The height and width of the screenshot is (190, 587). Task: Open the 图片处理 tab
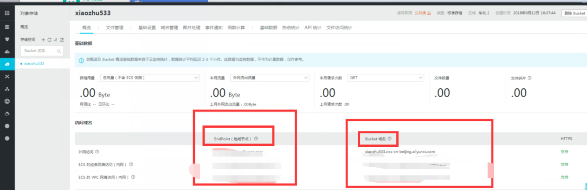192,28
